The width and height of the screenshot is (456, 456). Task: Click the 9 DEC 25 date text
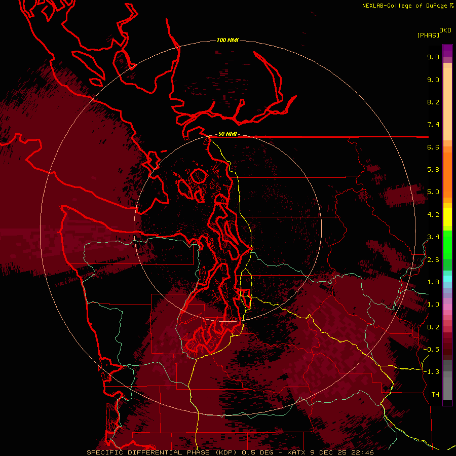[328, 452]
